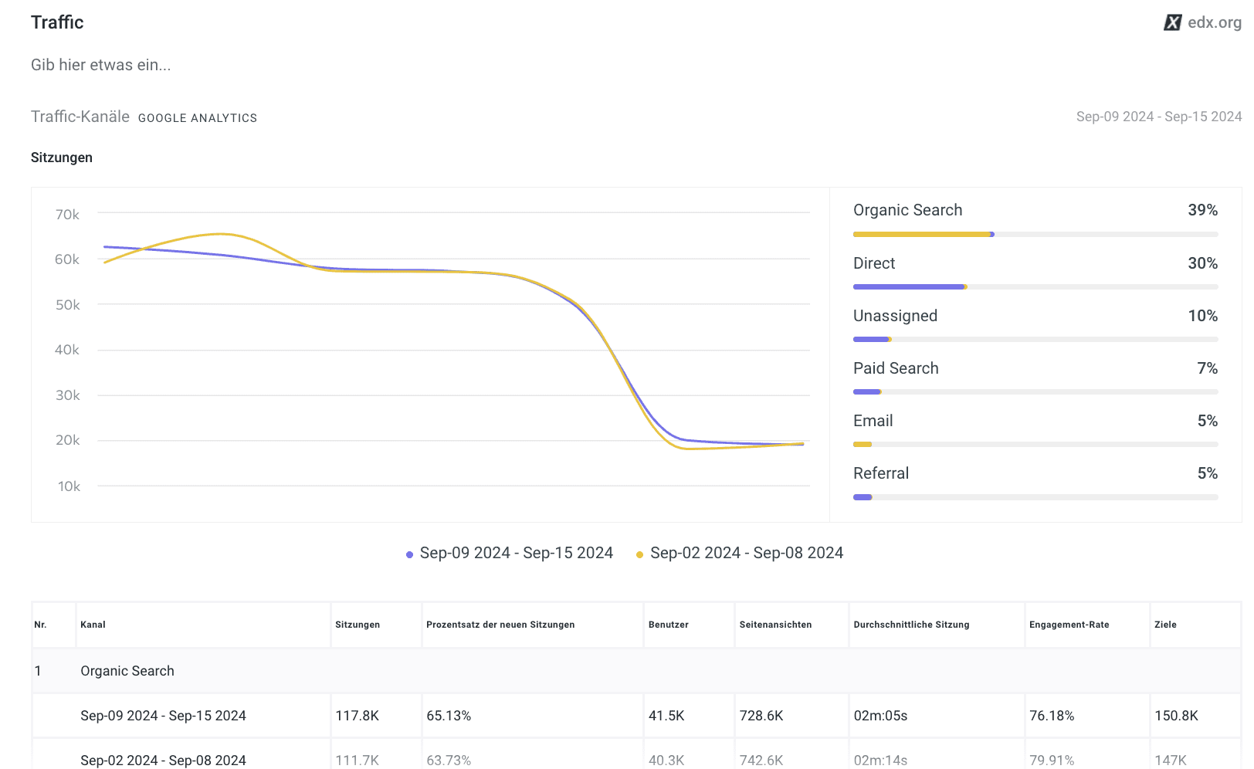Image resolution: width=1254 pixels, height=769 pixels.
Task: Click the Sitzungen chart title
Action: click(x=62, y=158)
